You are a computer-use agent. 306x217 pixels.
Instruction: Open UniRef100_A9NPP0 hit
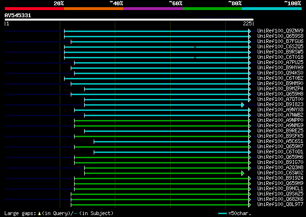pyautogui.click(x=280, y=120)
